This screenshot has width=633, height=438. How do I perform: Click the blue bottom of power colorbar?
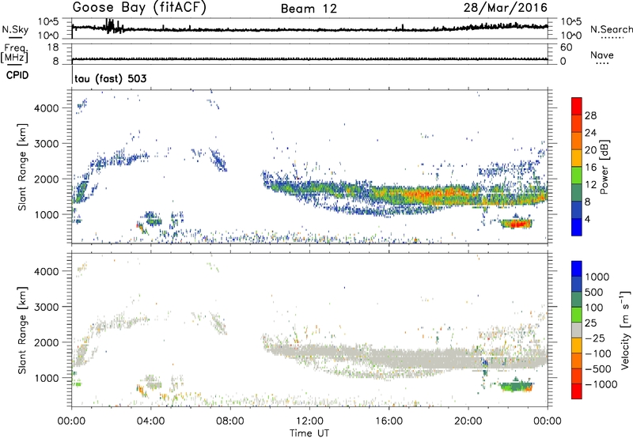tap(577, 227)
